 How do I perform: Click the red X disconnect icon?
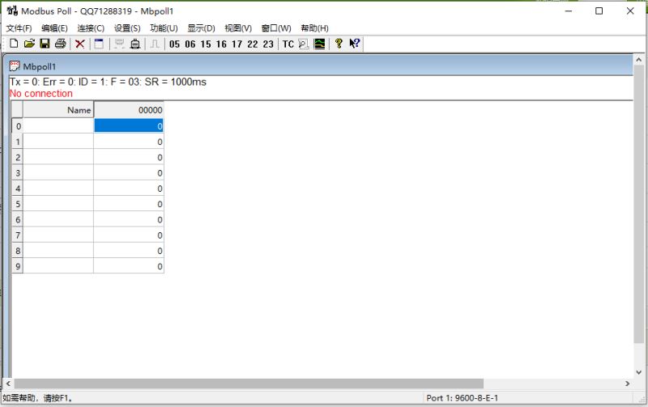(x=80, y=44)
